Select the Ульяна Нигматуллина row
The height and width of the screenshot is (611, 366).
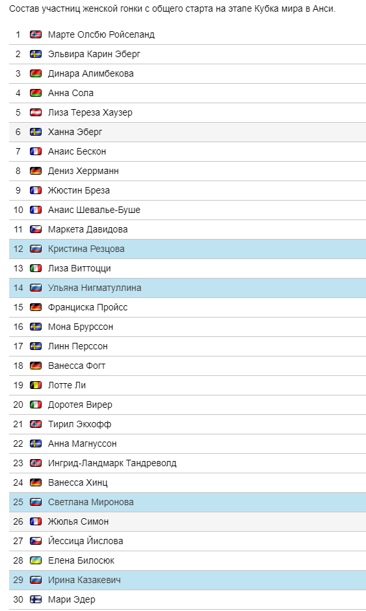pyautogui.click(x=187, y=288)
